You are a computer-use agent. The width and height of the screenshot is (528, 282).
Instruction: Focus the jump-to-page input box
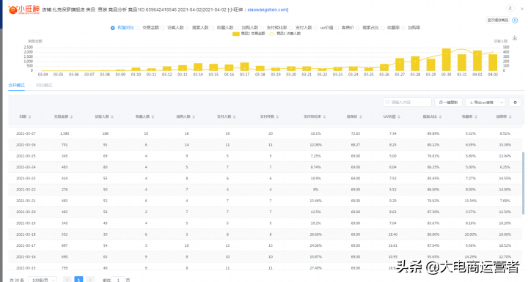tap(118, 280)
